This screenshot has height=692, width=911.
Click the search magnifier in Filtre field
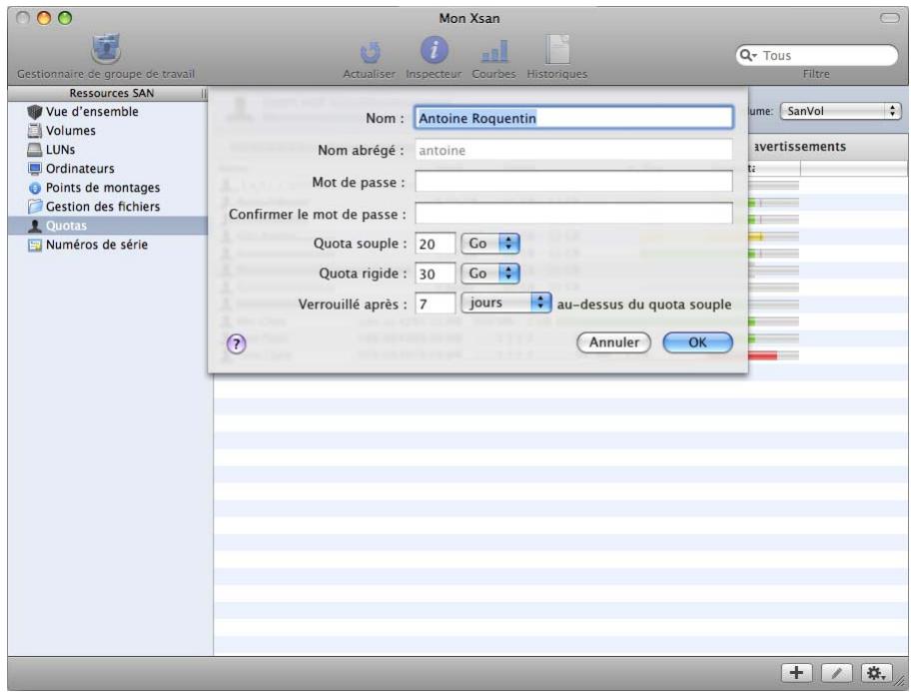(x=747, y=55)
